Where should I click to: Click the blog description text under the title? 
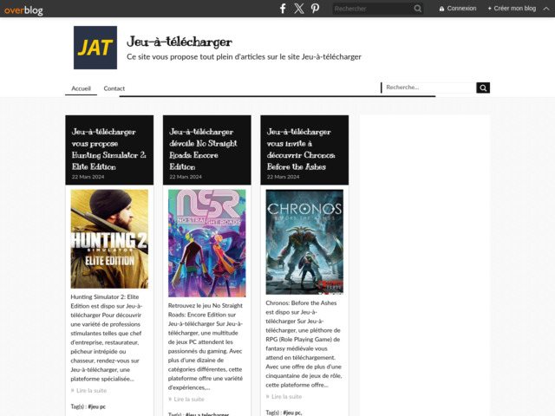click(244, 57)
